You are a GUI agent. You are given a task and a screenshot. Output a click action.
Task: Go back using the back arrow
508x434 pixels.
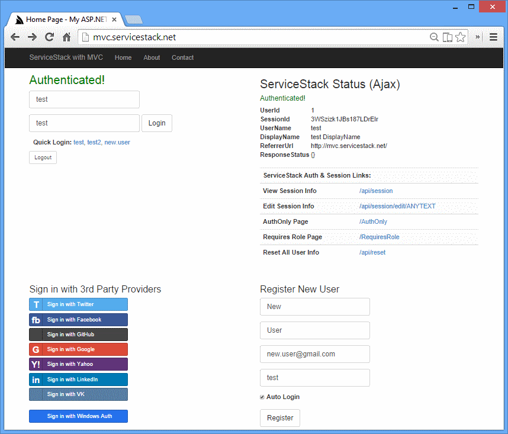click(15, 36)
